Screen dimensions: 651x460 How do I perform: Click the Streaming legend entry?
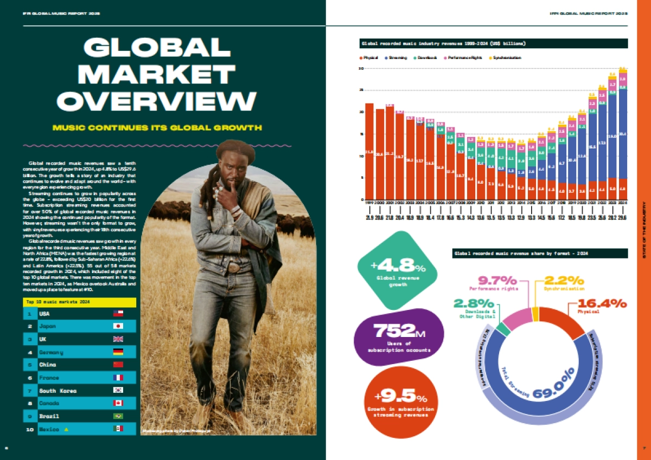(x=397, y=57)
